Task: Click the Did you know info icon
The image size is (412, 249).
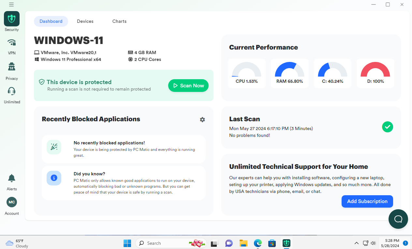Action: coord(54,178)
